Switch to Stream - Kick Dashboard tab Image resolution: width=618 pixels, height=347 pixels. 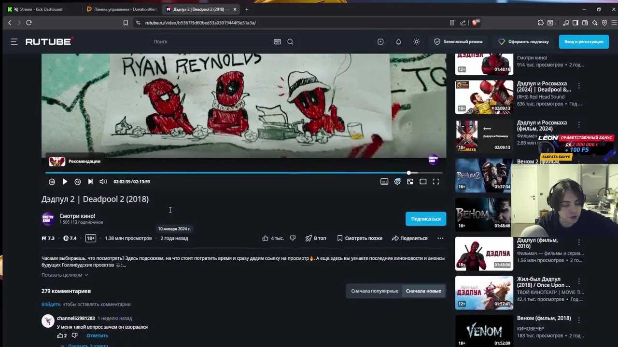pos(41,9)
